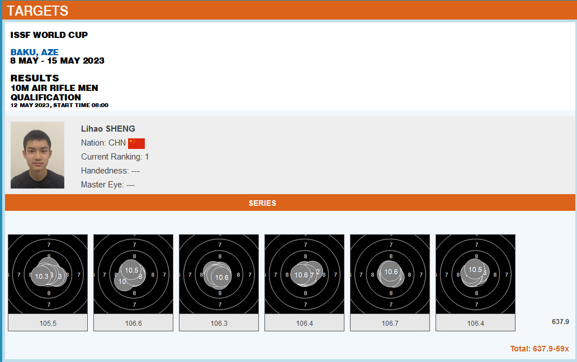This screenshot has width=577, height=362.
Task: Select the sixth series target image
Action: [476, 274]
